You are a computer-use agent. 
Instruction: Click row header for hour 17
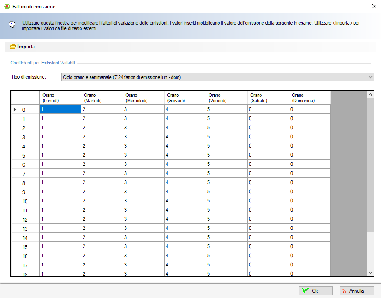25,265
